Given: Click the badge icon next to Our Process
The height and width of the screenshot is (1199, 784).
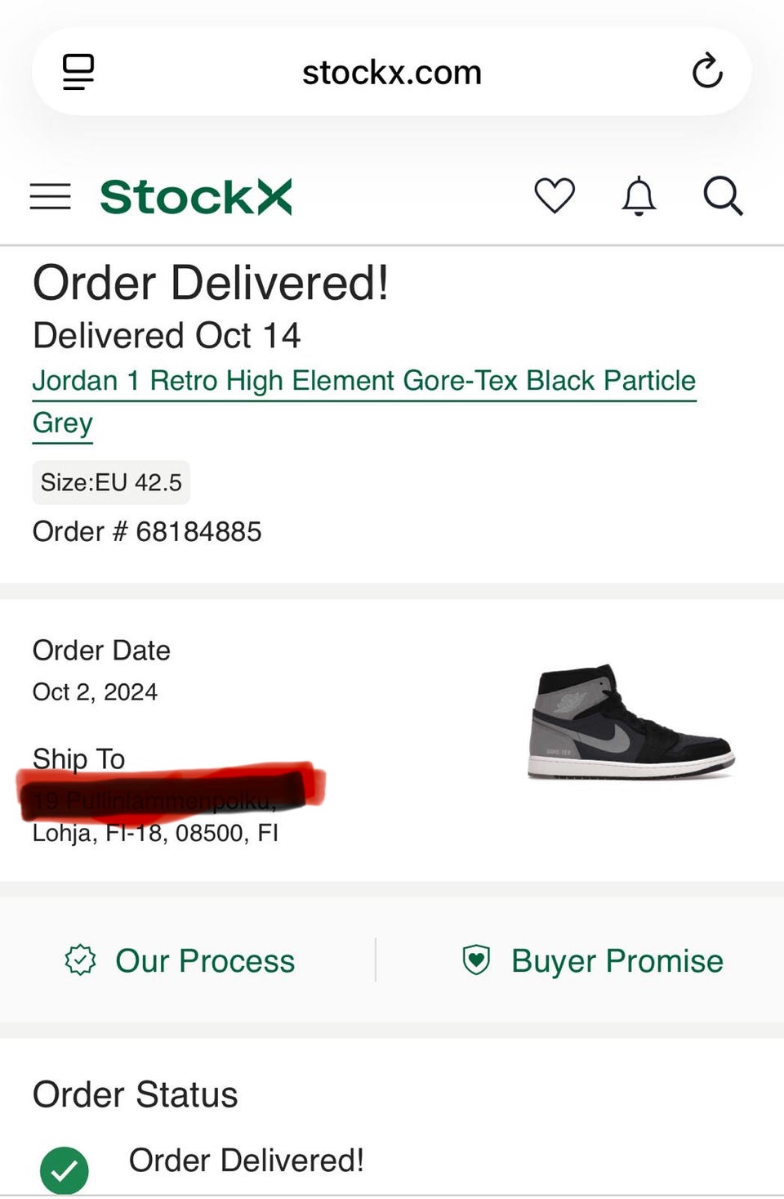Looking at the screenshot, I should [x=80, y=960].
